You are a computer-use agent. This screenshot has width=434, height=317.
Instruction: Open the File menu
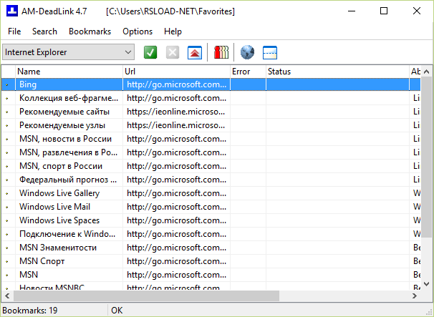click(x=14, y=31)
